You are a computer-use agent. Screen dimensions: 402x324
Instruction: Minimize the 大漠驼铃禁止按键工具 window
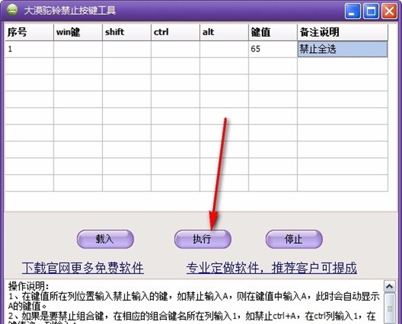[352, 11]
